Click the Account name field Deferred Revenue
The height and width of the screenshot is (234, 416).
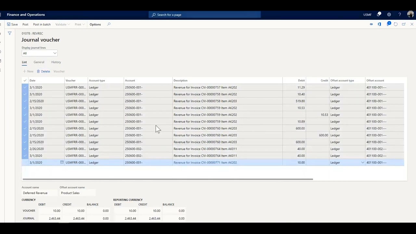tap(40, 193)
